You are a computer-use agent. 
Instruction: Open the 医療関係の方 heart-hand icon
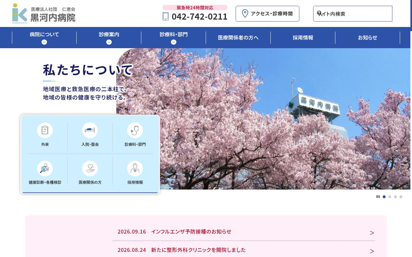click(x=90, y=168)
